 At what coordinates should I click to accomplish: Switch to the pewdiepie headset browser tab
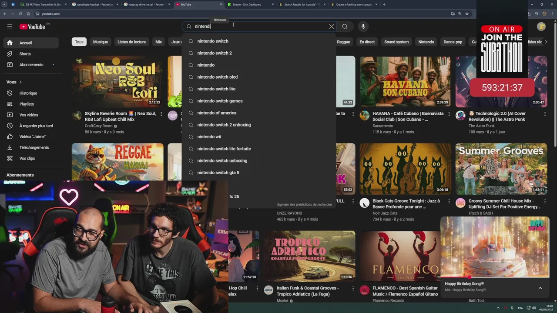[x=94, y=4]
